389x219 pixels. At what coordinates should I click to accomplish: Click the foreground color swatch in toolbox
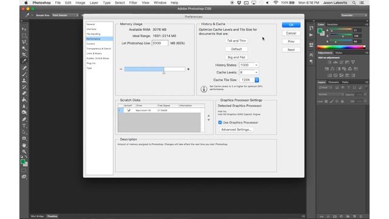(x=23, y=162)
